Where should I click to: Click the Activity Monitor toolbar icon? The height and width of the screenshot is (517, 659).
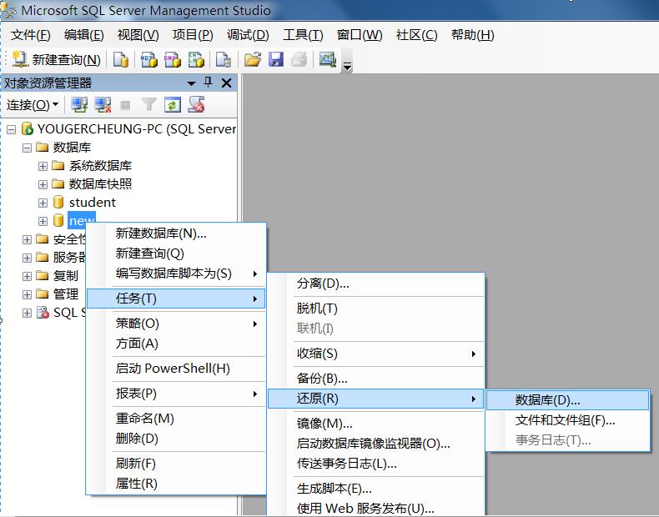(x=327, y=60)
